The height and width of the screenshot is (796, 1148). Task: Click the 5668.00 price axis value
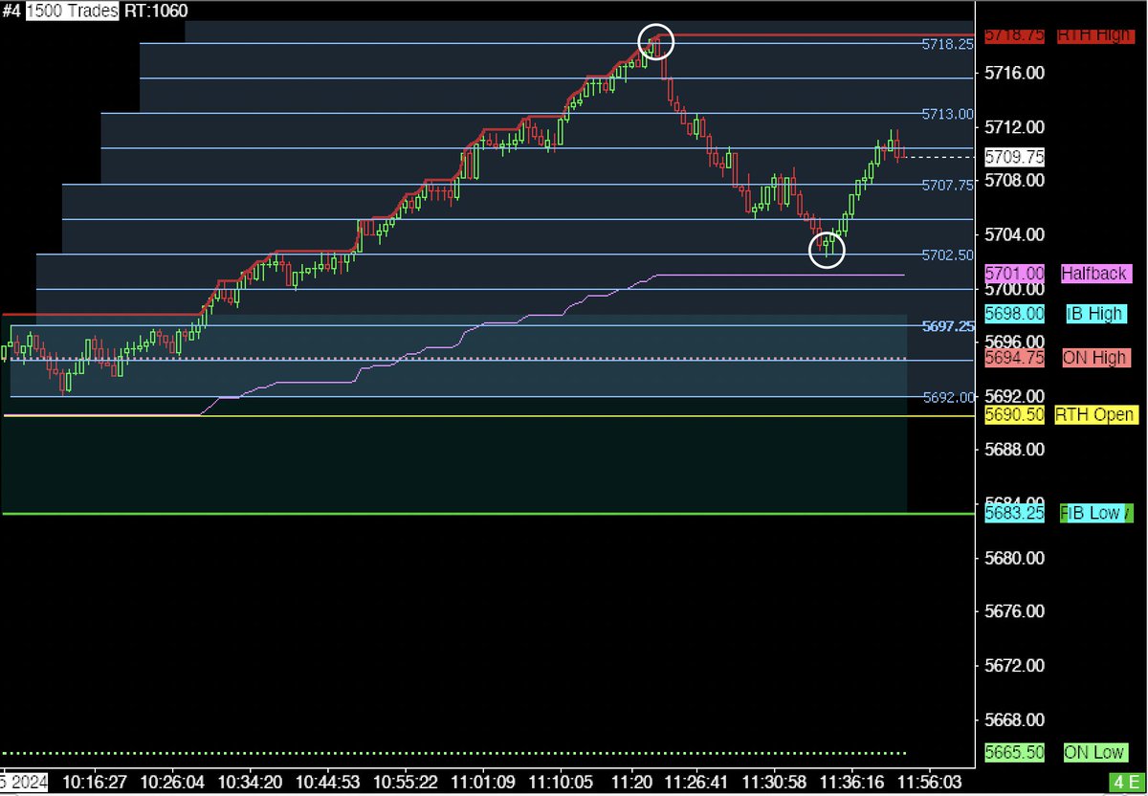pos(1015,719)
